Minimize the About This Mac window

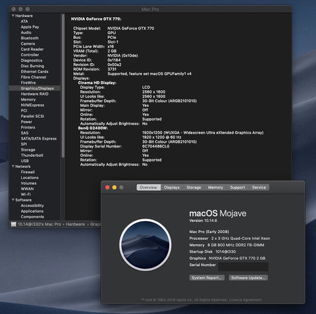tap(115, 188)
